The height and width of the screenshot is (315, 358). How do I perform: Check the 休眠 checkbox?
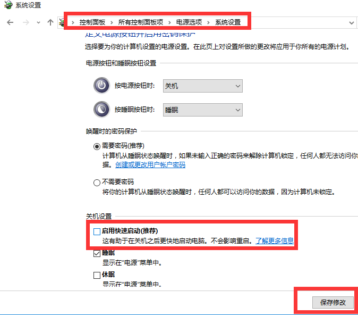[x=97, y=275]
